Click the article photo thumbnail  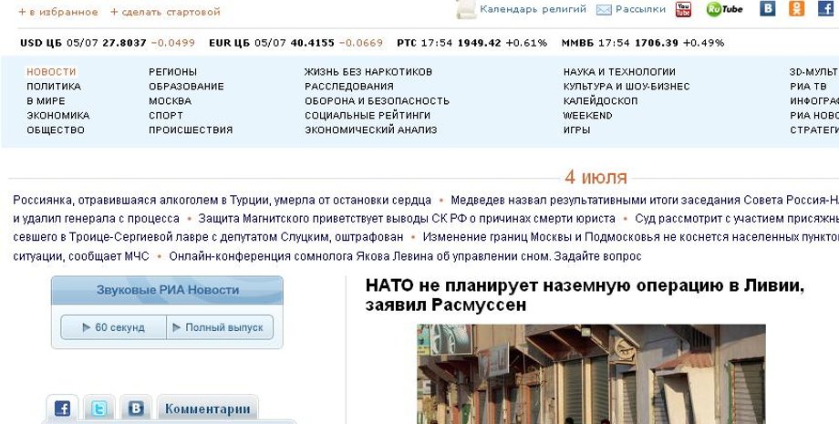(591, 374)
